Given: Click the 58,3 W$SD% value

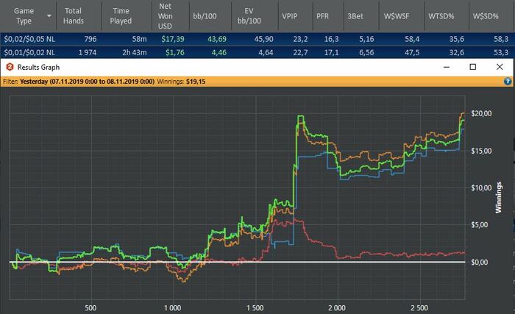Looking at the screenshot, I should (x=501, y=39).
